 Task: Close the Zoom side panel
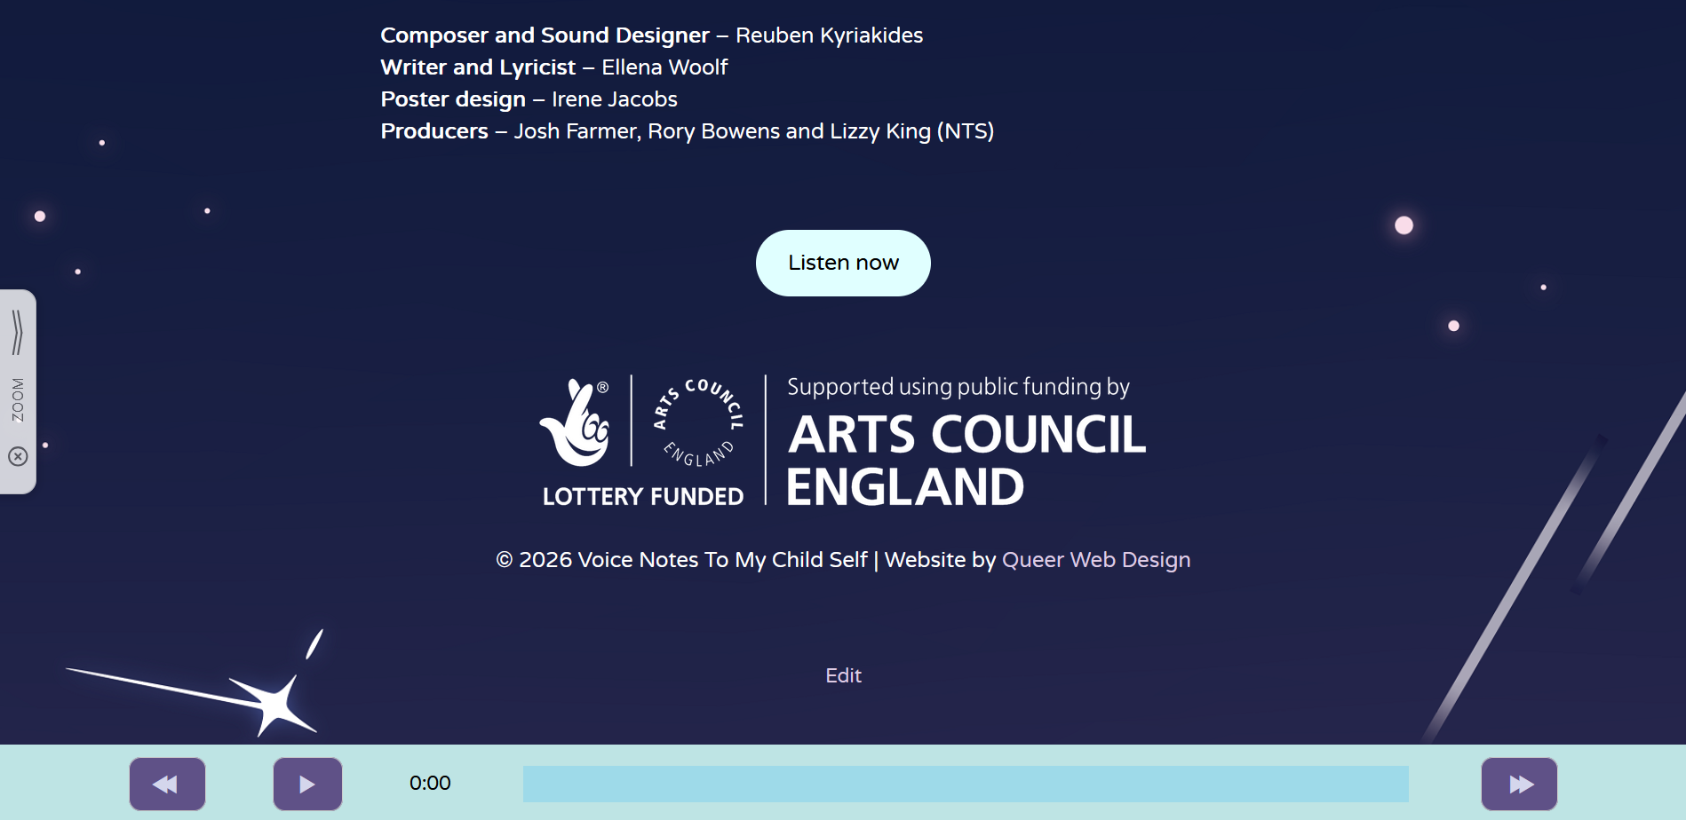point(18,456)
